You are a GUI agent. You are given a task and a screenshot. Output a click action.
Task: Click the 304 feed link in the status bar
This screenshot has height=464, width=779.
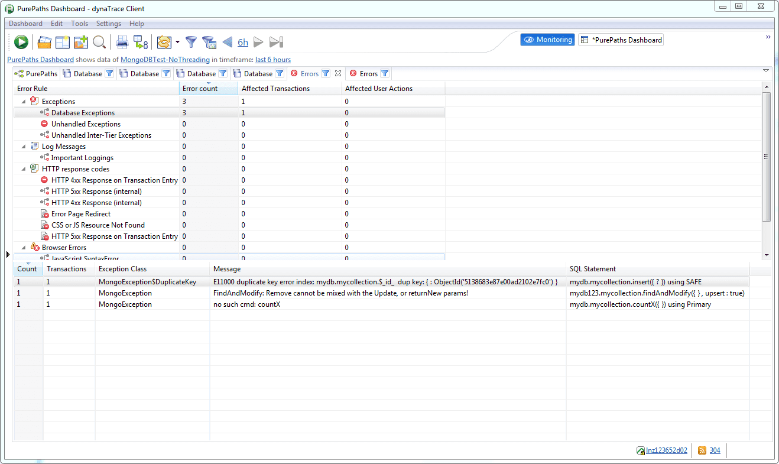pyautogui.click(x=715, y=450)
